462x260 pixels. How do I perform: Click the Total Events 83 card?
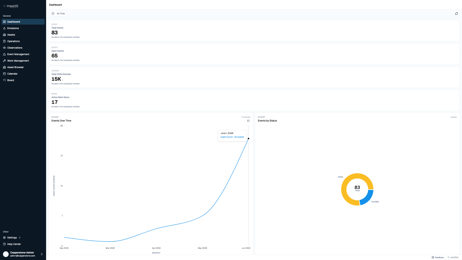pyautogui.click(x=254, y=31)
